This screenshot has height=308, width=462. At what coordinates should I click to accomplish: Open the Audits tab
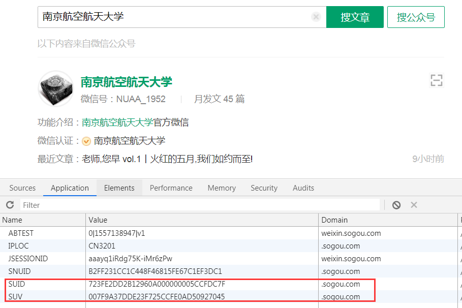(x=303, y=188)
